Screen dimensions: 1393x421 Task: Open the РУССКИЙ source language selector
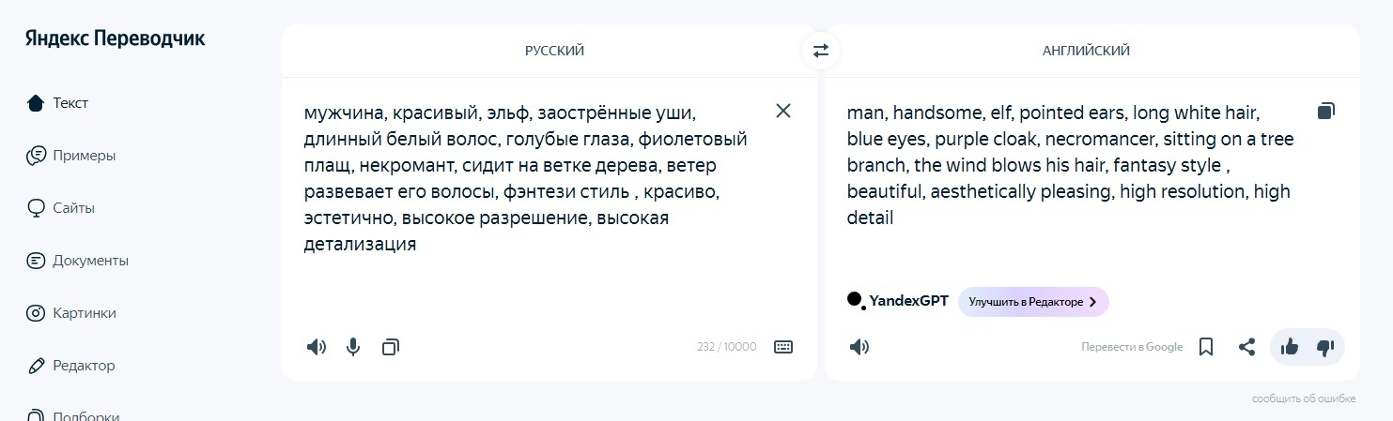554,51
